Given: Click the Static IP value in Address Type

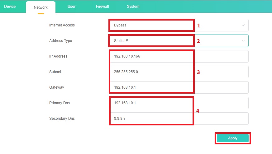Looking at the screenshot, I should [122, 41].
